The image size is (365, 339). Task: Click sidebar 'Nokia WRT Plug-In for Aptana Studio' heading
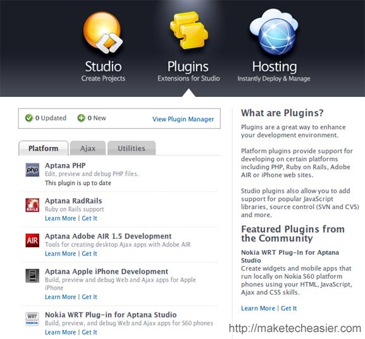pyautogui.click(x=290, y=256)
